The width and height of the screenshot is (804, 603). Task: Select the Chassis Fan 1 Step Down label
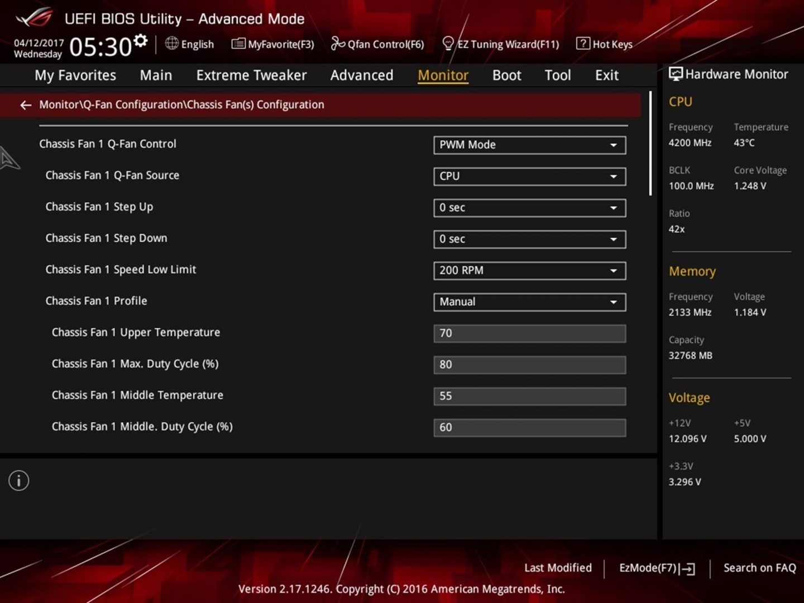pos(106,238)
